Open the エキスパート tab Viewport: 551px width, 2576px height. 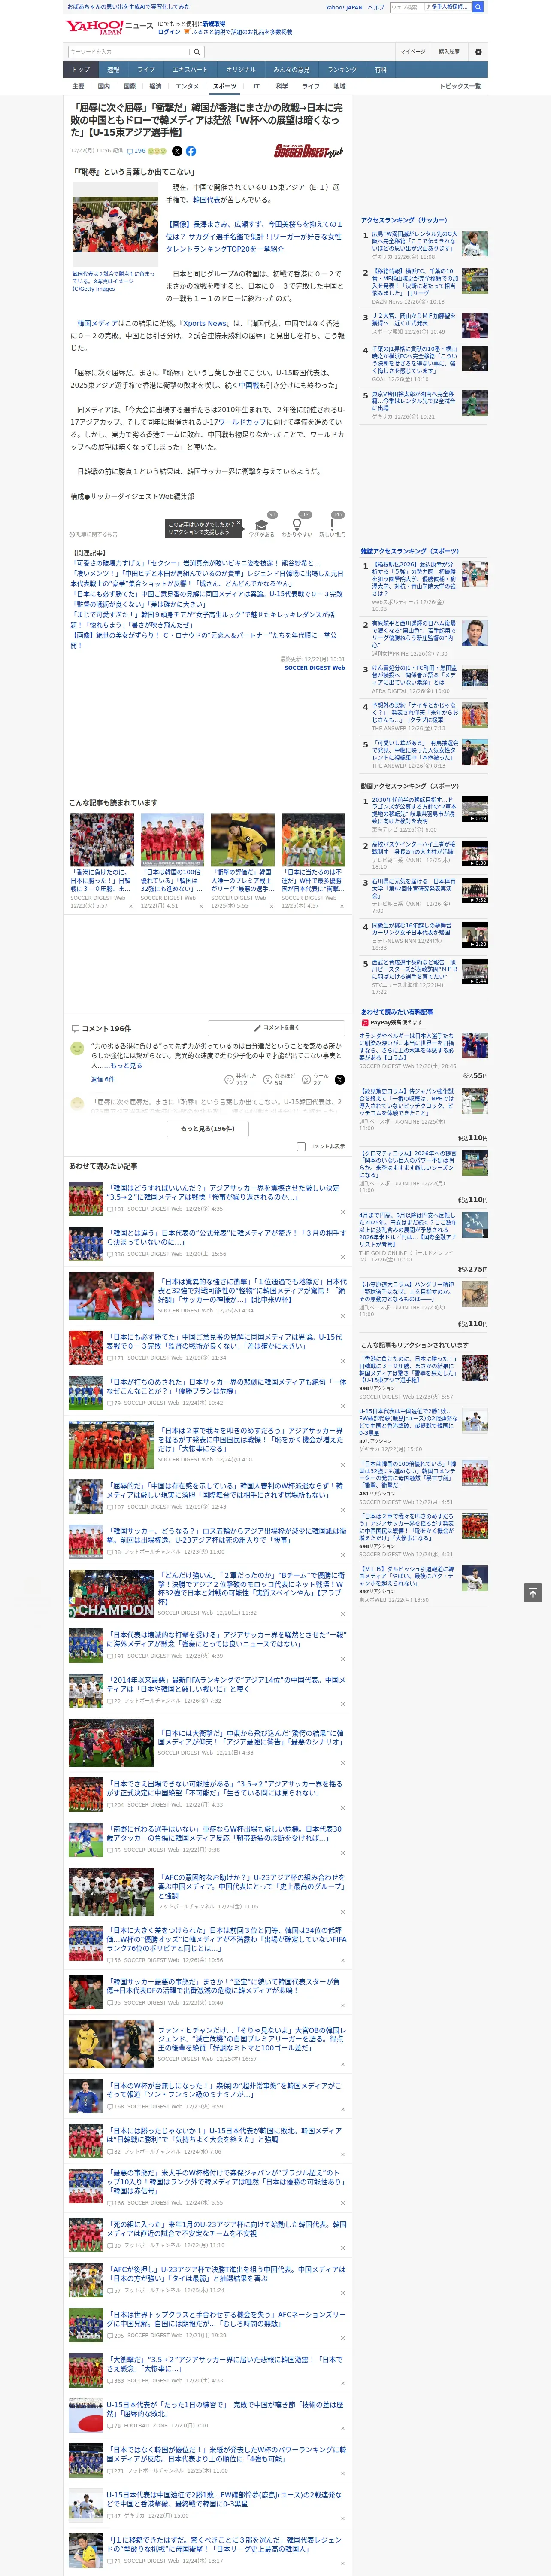(190, 69)
